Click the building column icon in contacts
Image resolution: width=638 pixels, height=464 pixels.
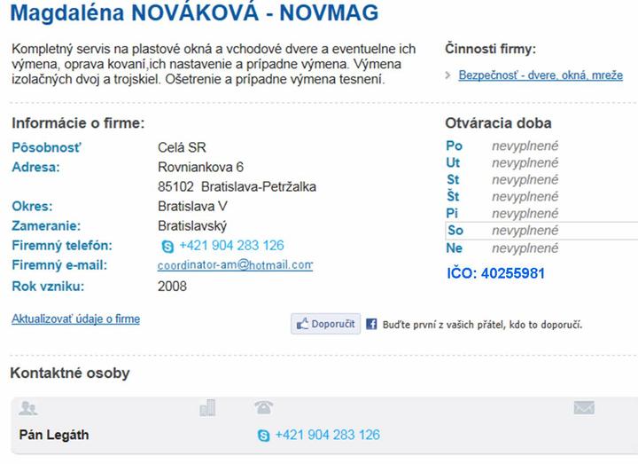coord(207,408)
